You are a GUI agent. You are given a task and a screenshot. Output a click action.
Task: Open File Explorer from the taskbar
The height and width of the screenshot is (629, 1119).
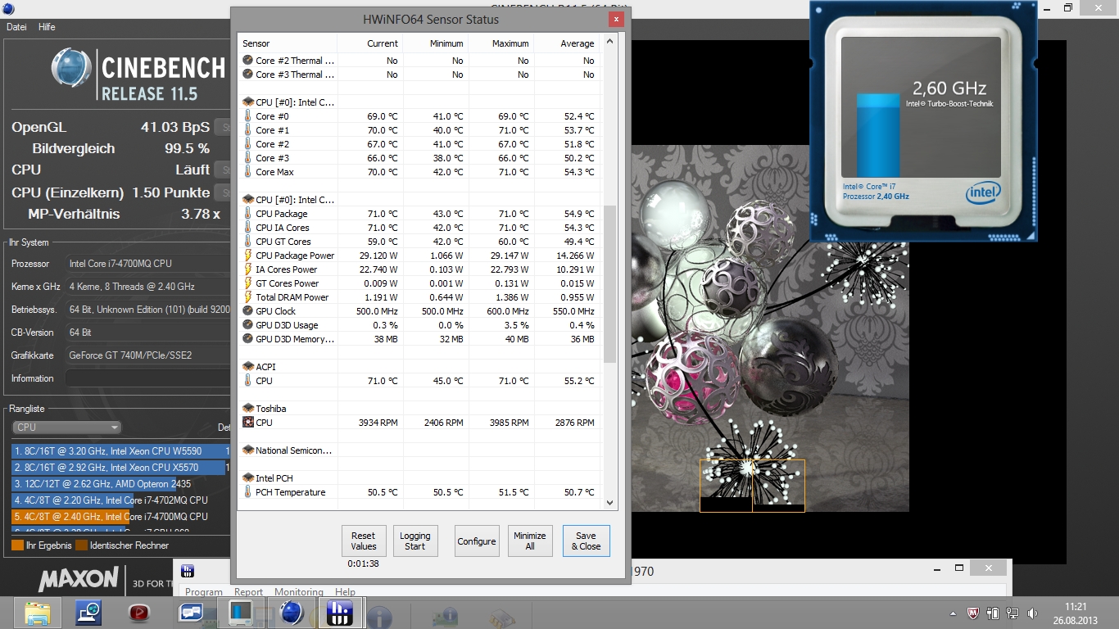pyautogui.click(x=37, y=613)
